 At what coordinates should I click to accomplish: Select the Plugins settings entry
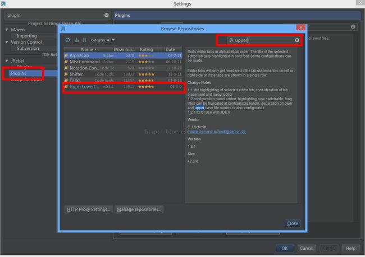[x=19, y=73]
